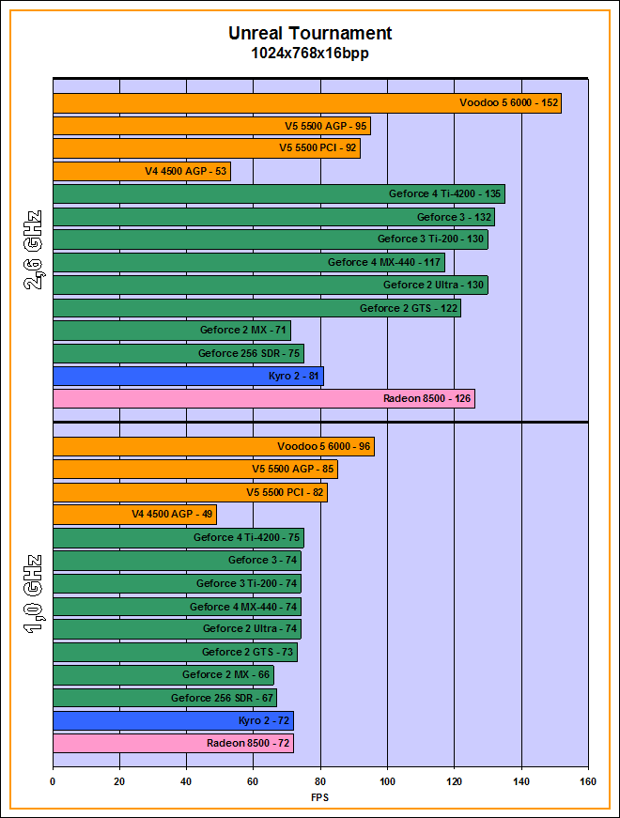Select the Geforce 4 MX-440 bar at 117
The image size is (620, 818).
(248, 262)
